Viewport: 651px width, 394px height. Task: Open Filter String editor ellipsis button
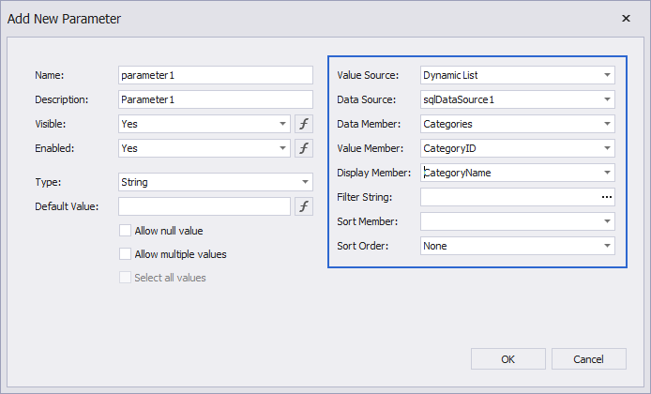click(x=606, y=197)
